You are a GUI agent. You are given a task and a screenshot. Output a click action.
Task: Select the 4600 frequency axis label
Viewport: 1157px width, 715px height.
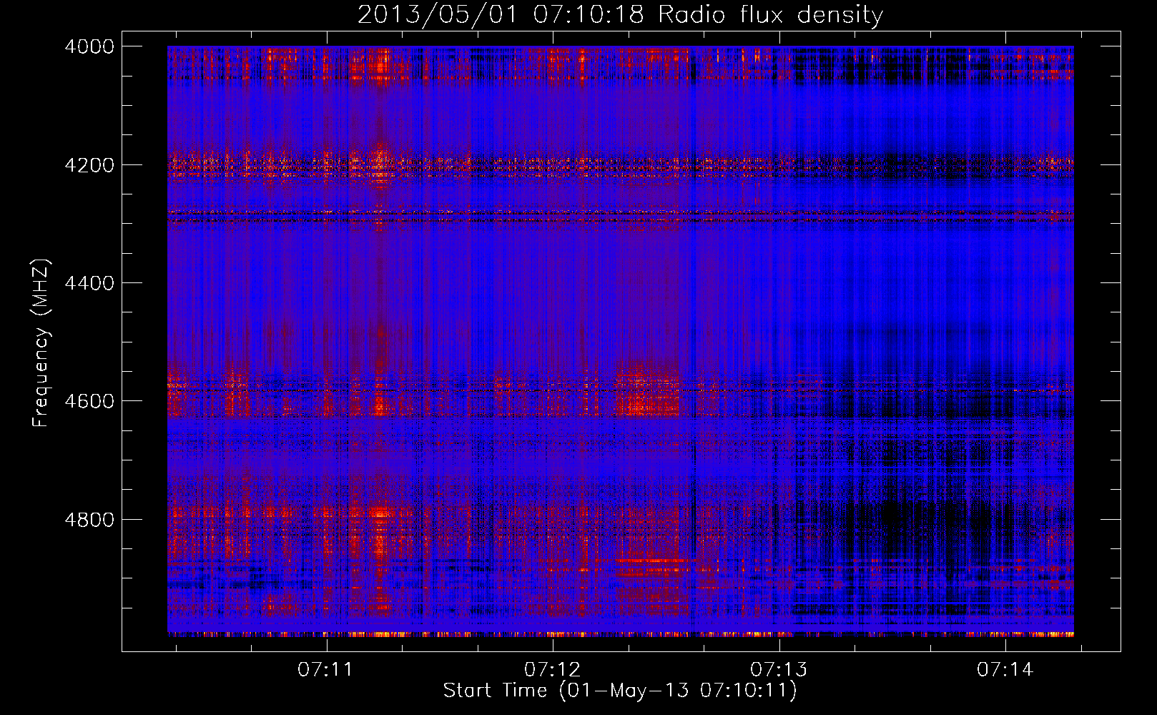pos(89,401)
